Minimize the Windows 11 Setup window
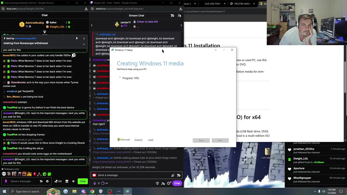Image resolution: width=347 pixels, height=195 pixels. coord(216,50)
